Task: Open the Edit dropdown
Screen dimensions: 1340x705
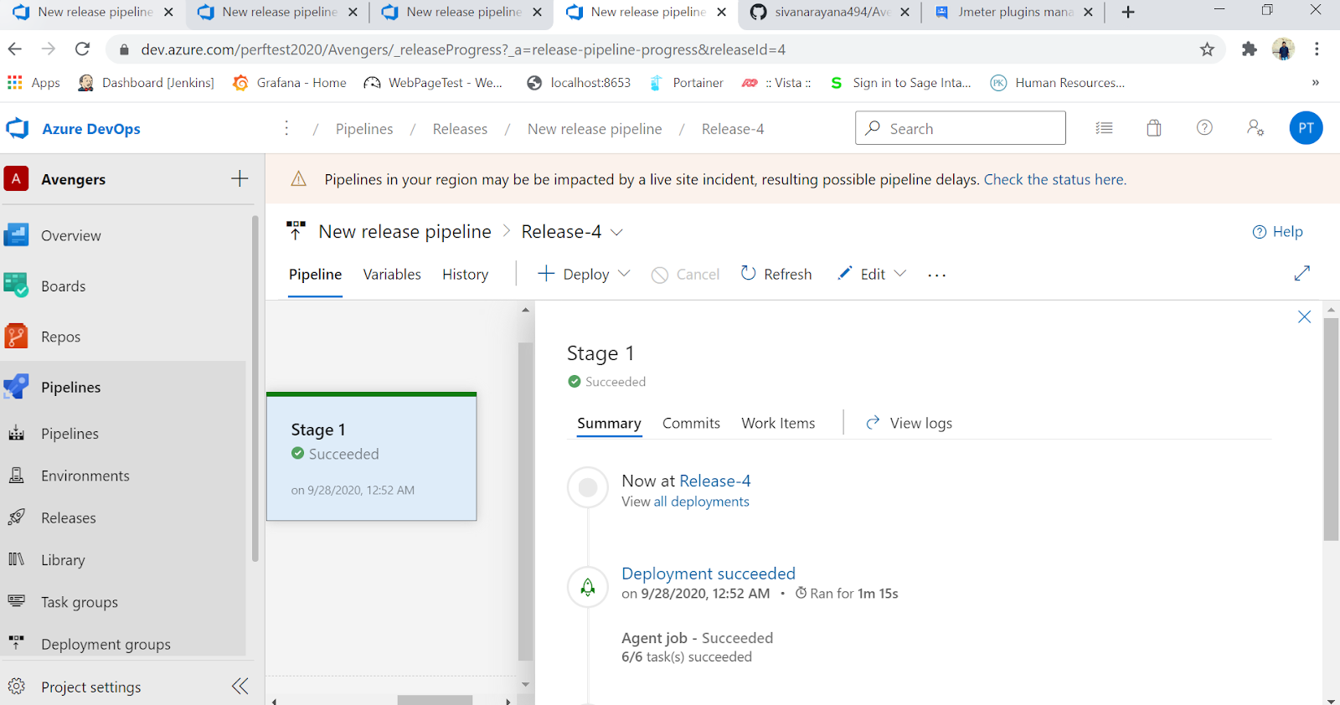Action: click(x=871, y=274)
